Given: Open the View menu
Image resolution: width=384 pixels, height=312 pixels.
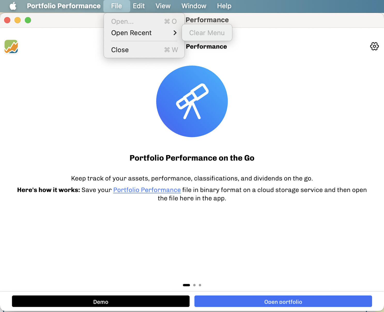Looking at the screenshot, I should (x=163, y=6).
